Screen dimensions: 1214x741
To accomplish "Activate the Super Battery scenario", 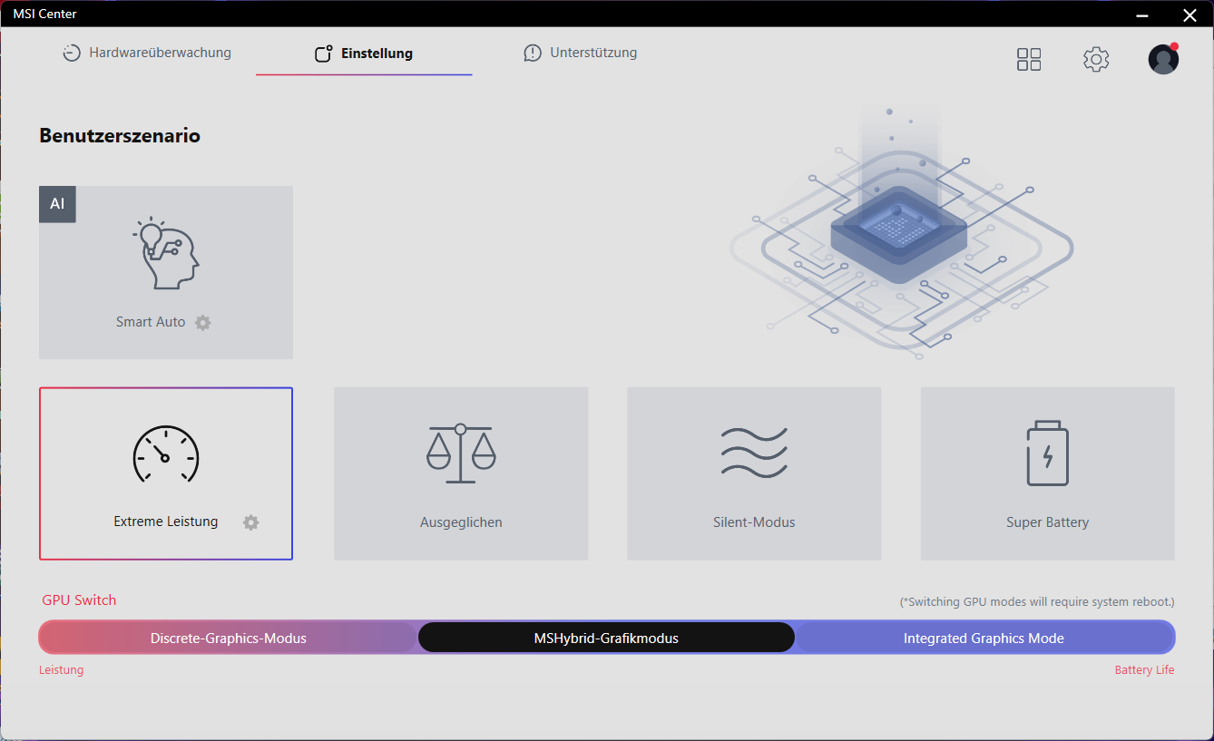I will [x=1048, y=473].
